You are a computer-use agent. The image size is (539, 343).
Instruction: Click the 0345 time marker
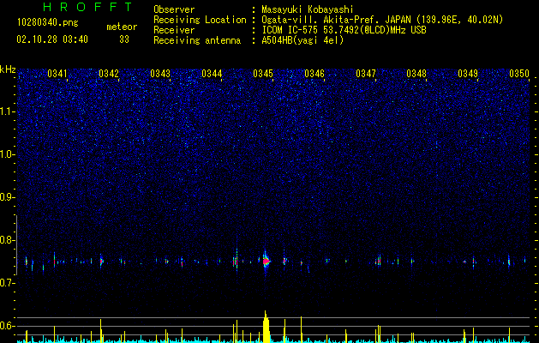click(x=263, y=74)
